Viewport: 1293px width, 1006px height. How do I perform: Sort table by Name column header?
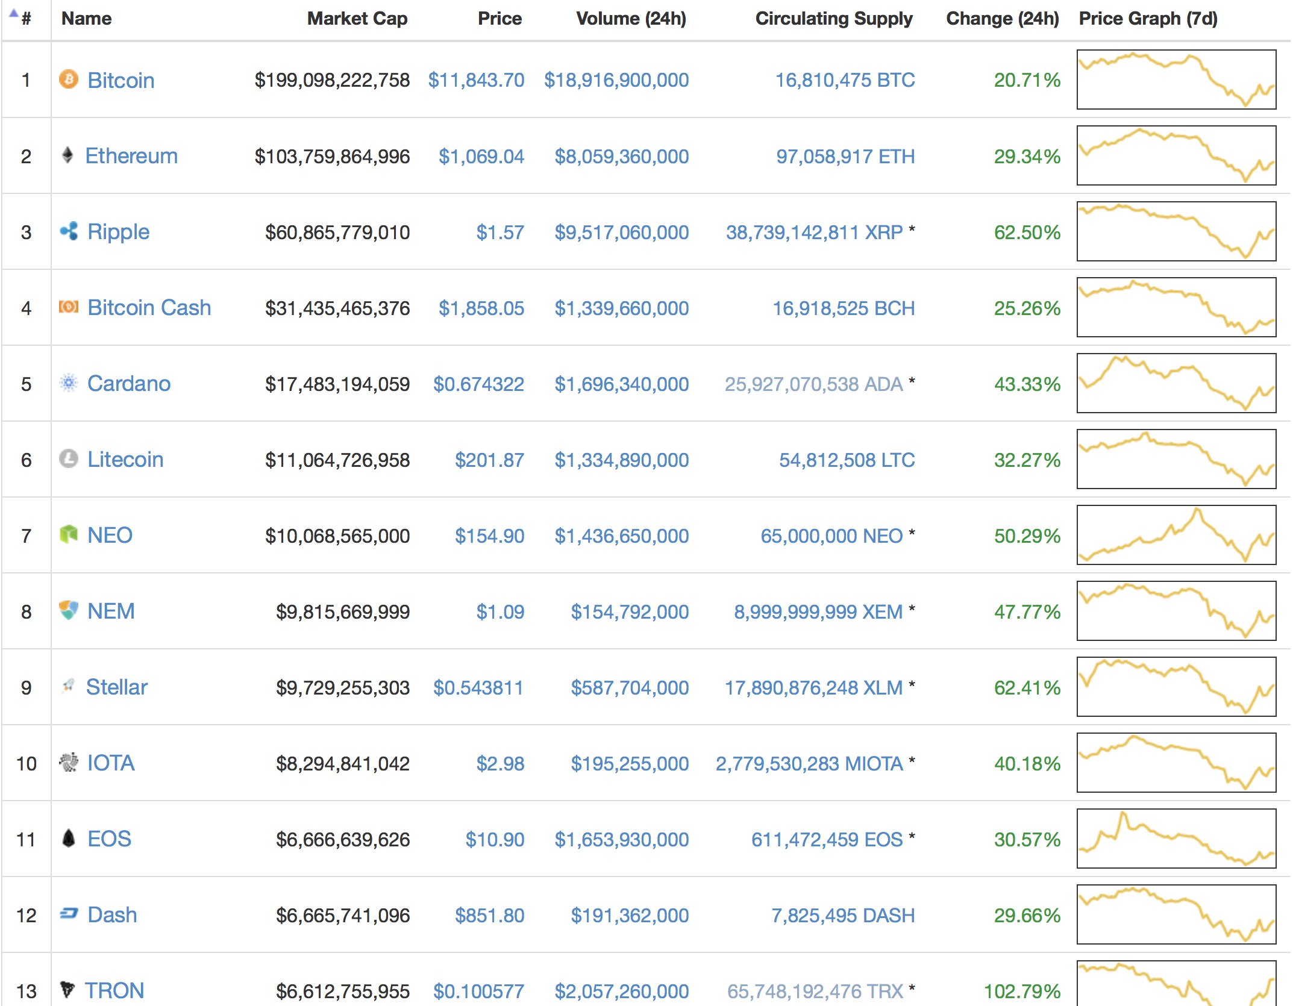86,19
